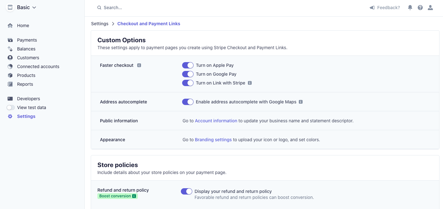Open the help question mark icon
This screenshot has width=443, height=209.
(x=420, y=8)
